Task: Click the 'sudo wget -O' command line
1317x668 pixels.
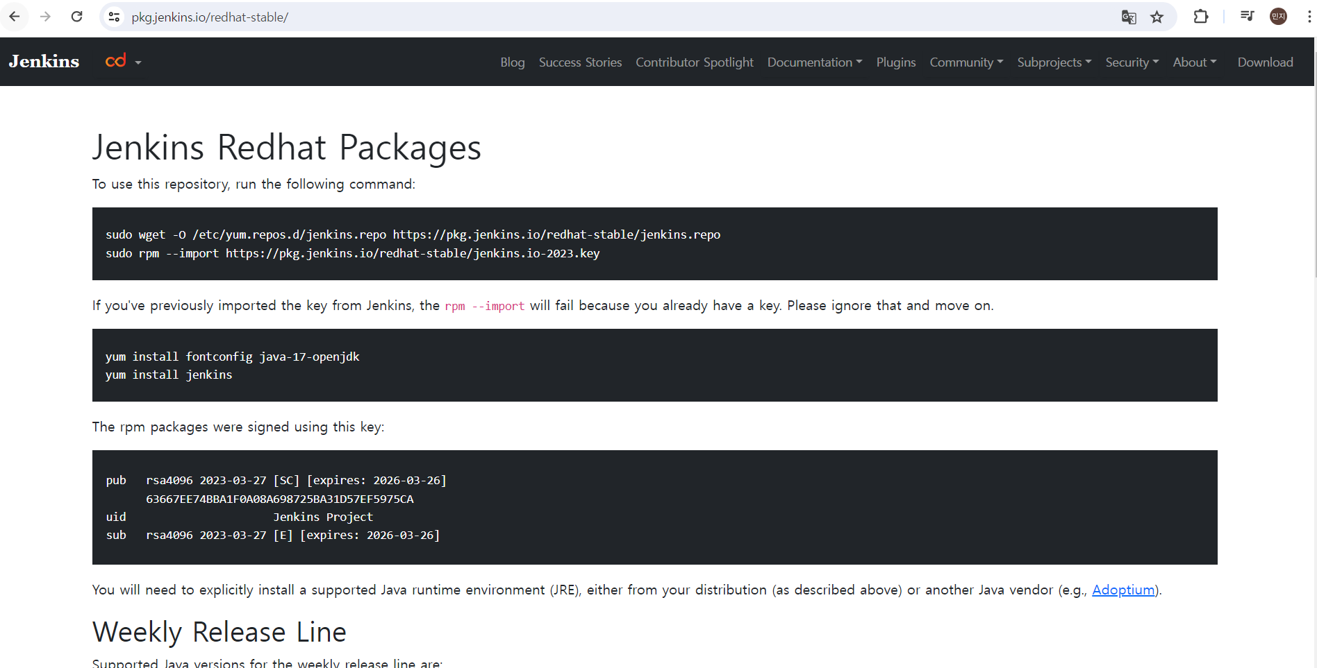Action: [x=413, y=234]
